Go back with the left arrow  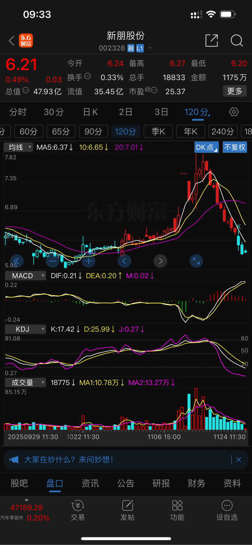12,41
